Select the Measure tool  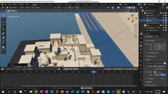point(3,47)
